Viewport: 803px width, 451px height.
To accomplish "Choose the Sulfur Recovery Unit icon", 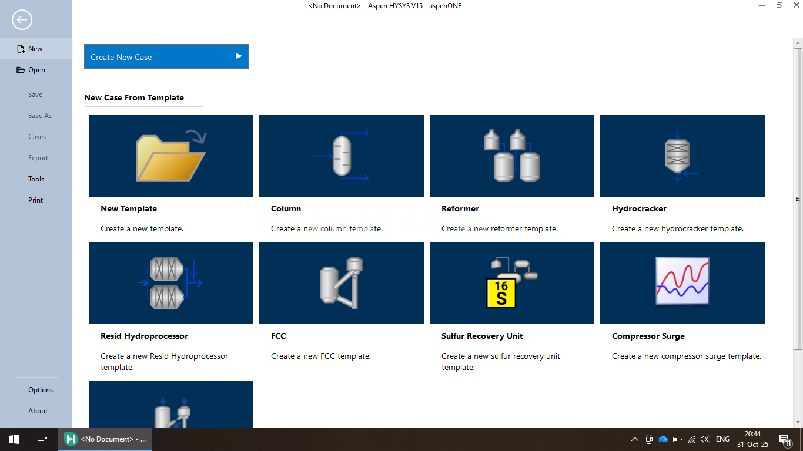I will [x=511, y=283].
